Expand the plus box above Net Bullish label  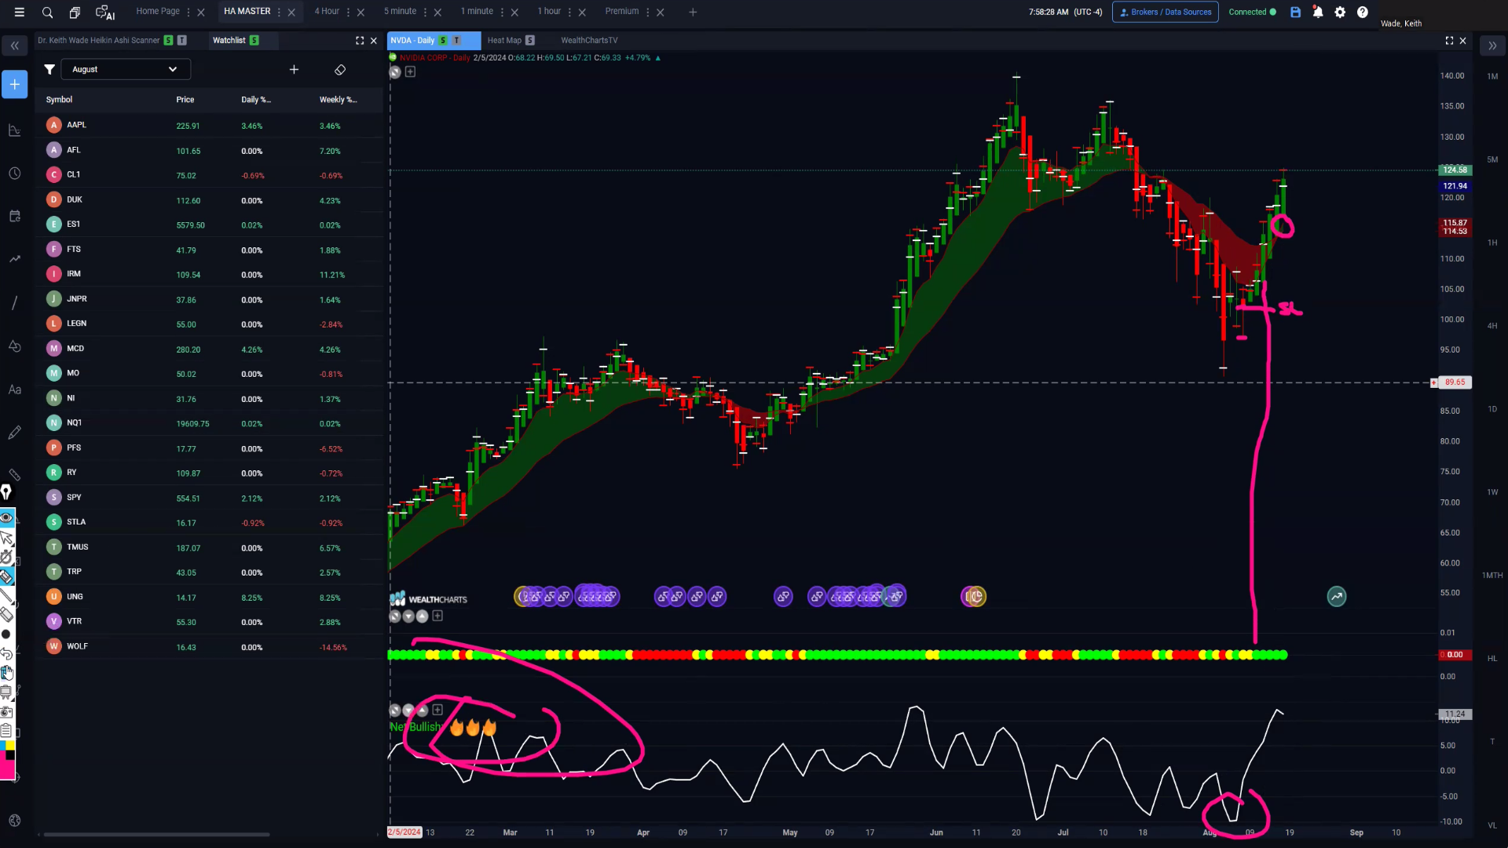(x=437, y=710)
